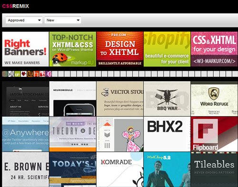This screenshot has height=187, width=238.
Task: Open the BBQ War site thumbnail
Action: point(167,99)
